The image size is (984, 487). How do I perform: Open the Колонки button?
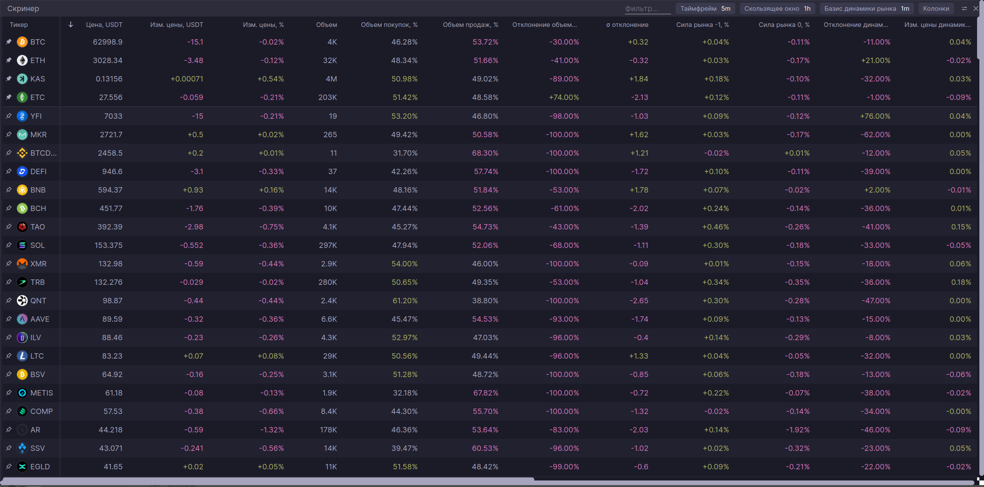click(936, 8)
